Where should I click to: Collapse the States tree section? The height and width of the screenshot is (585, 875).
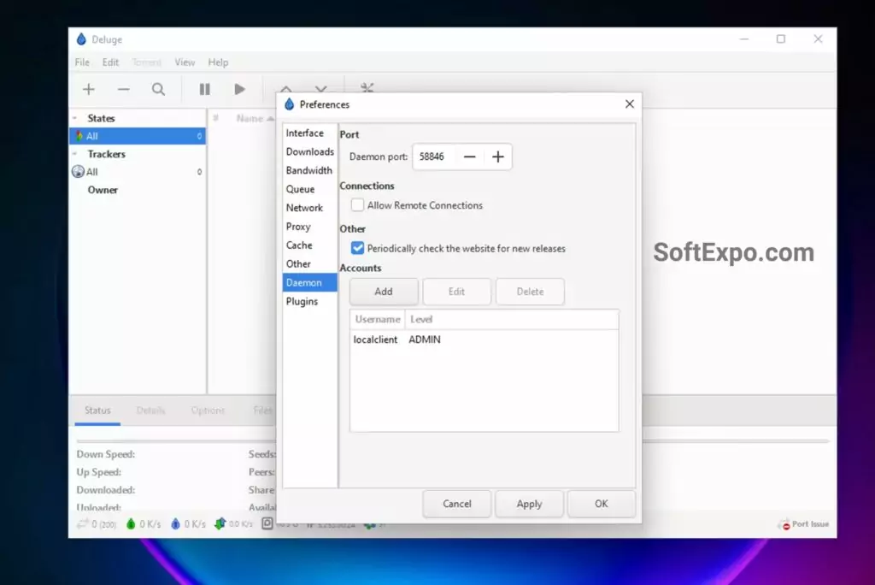pos(75,119)
